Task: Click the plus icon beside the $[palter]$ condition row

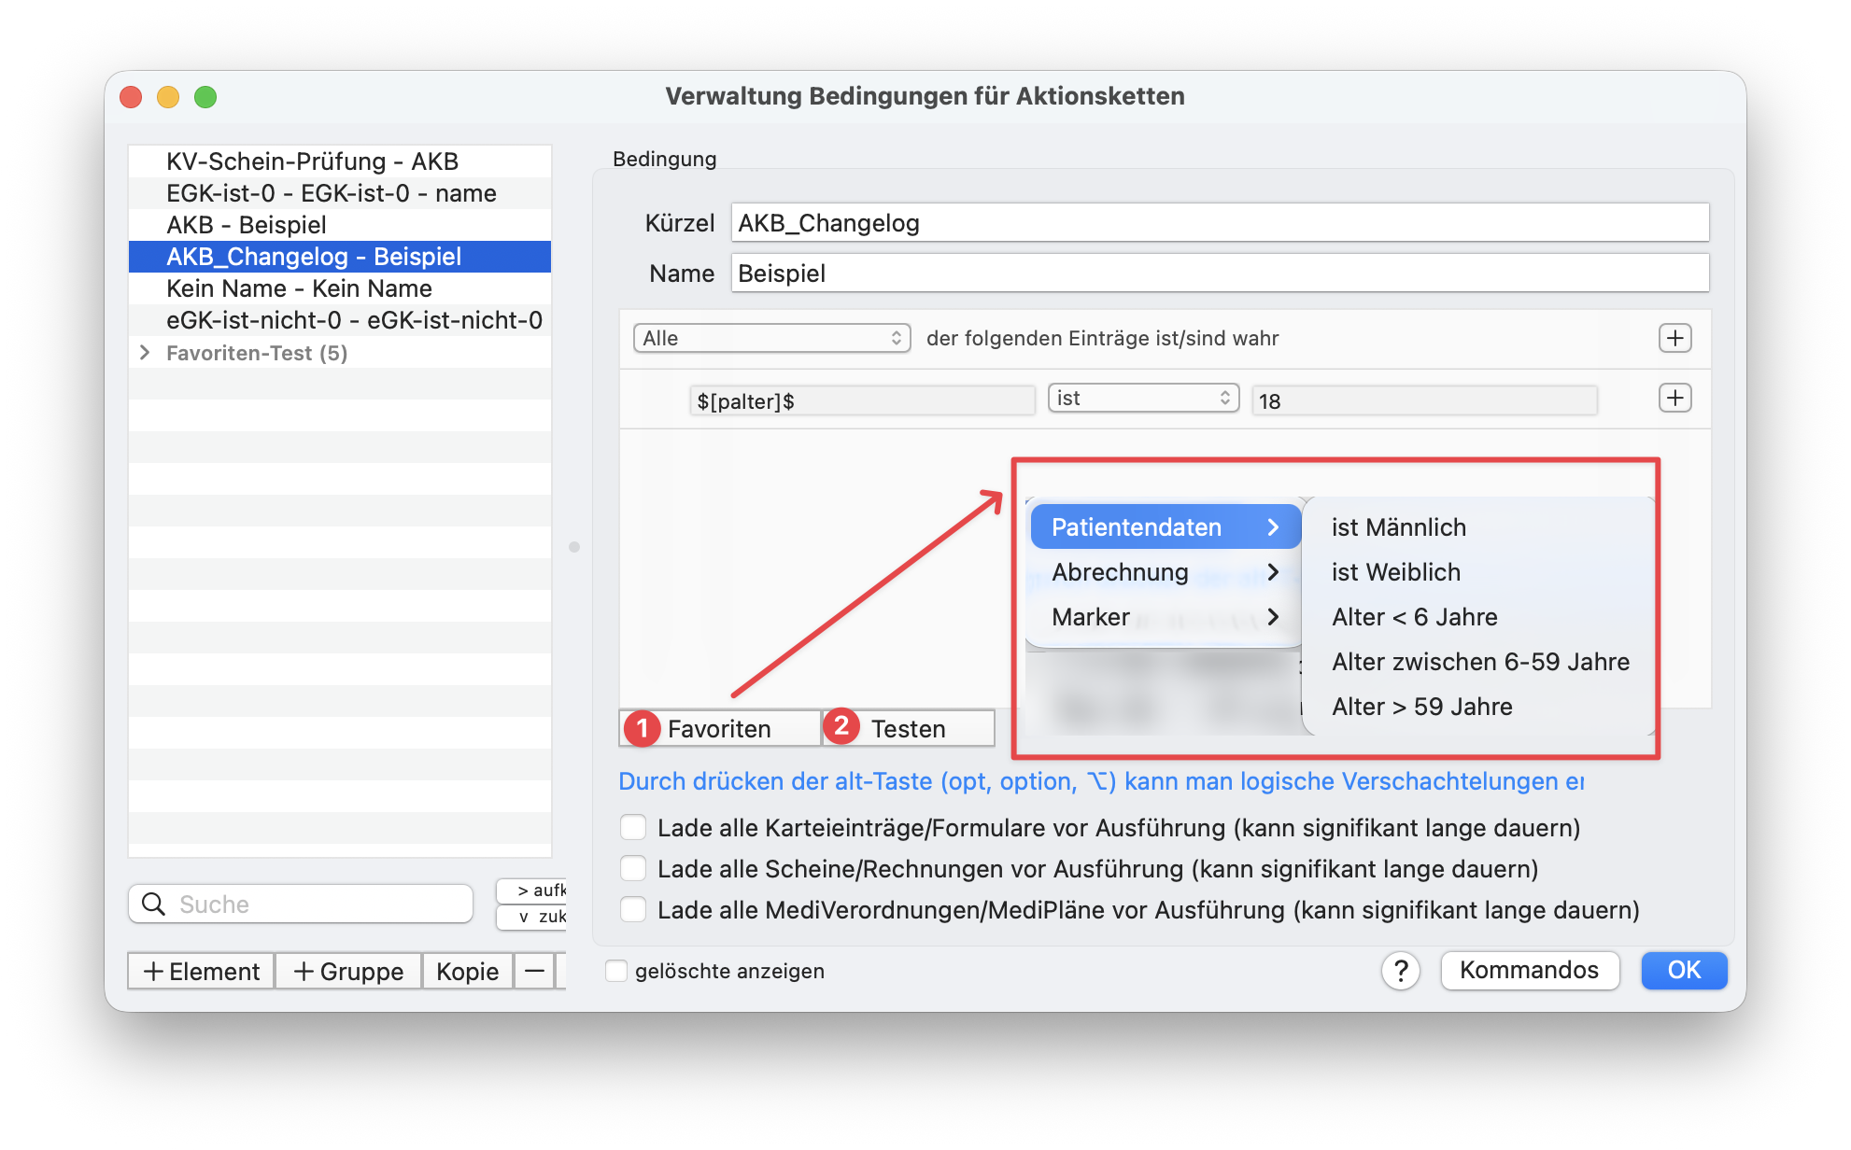Action: click(x=1675, y=398)
